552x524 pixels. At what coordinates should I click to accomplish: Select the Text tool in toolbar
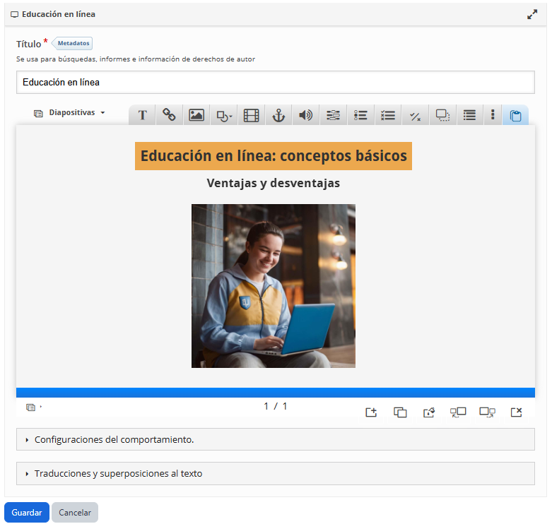coord(142,115)
